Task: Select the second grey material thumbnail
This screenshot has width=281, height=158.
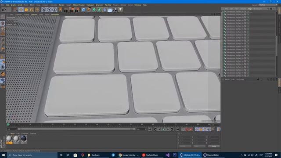Action: coord(16,140)
